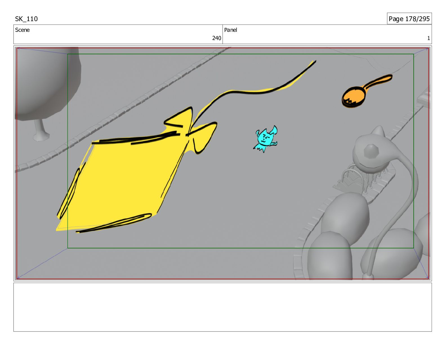Viewport: 446px width, 345px height.
Task: Click the cyan cat character sketch
Action: coord(265,139)
